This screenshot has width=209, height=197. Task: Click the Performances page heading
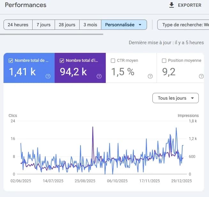pyautogui.click(x=26, y=5)
